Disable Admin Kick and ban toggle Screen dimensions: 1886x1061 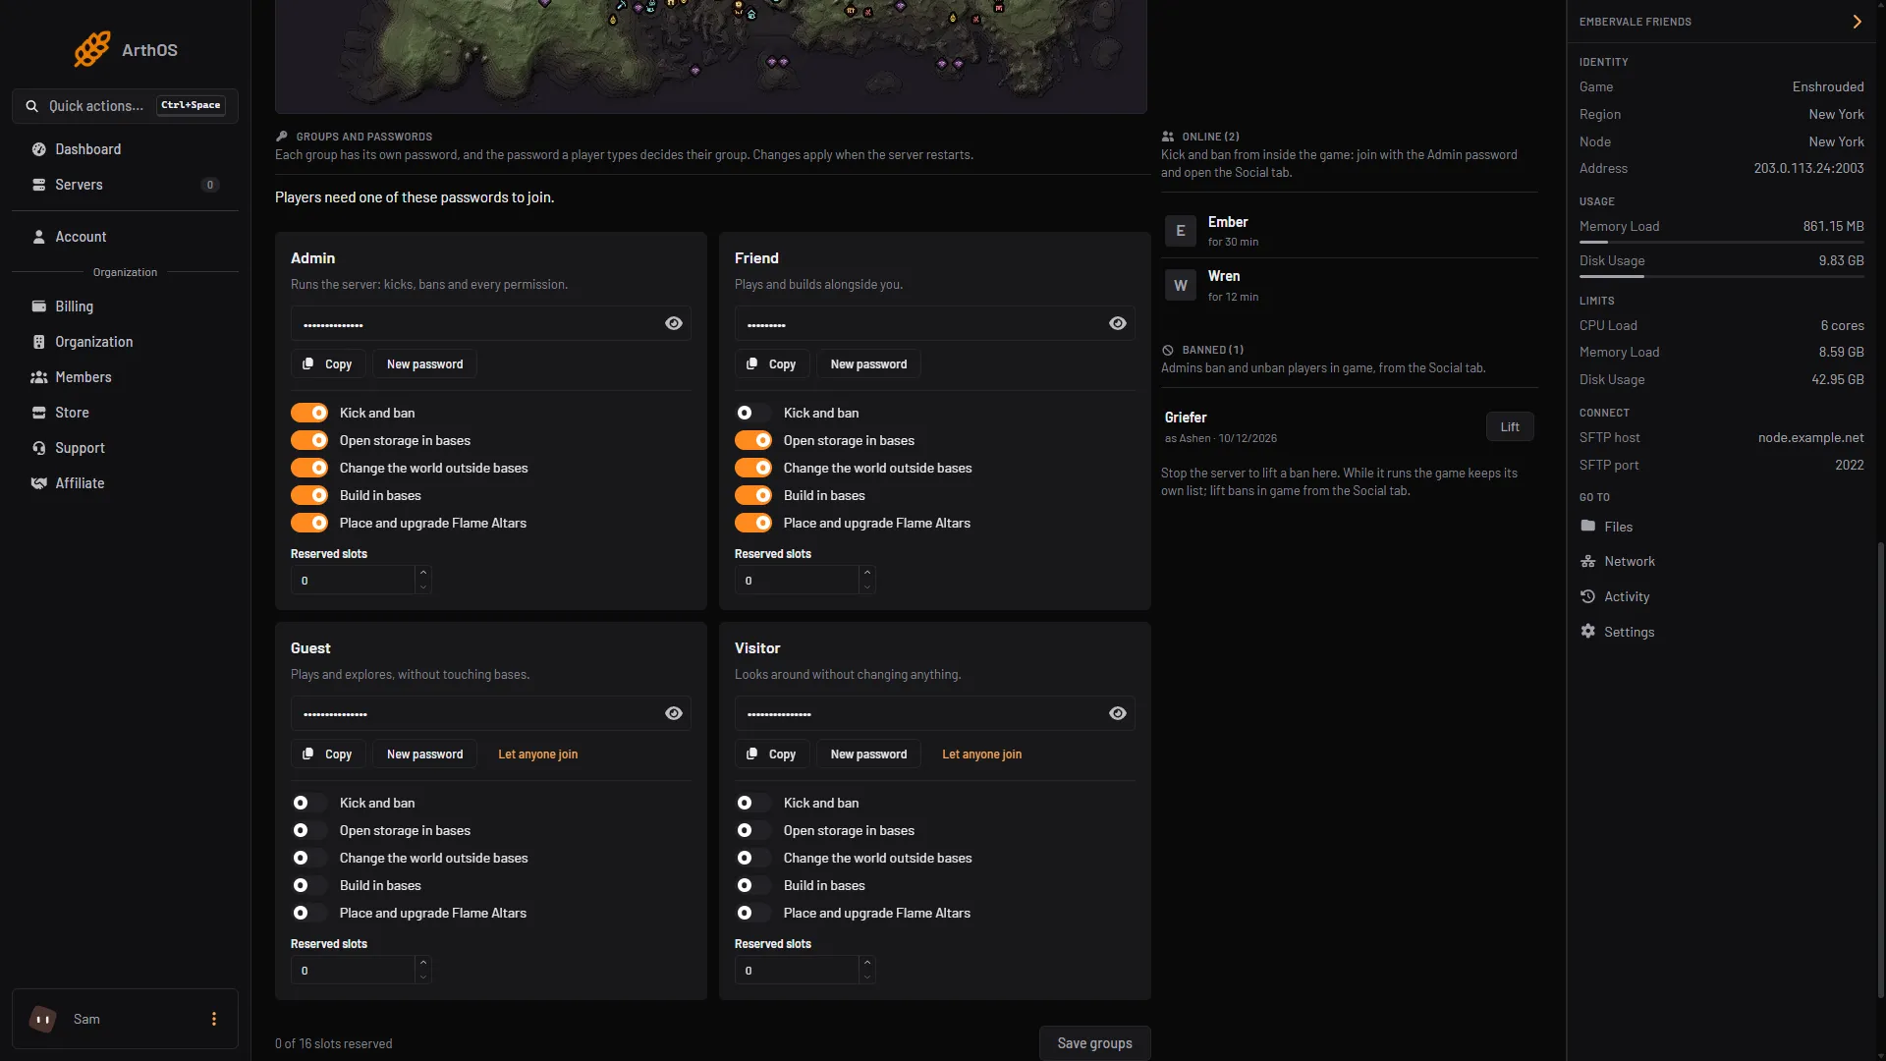tap(309, 413)
